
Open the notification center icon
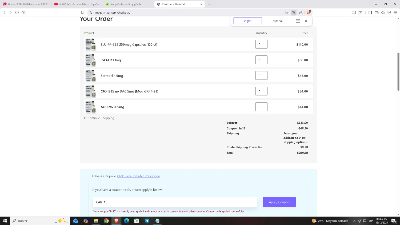click(394, 221)
